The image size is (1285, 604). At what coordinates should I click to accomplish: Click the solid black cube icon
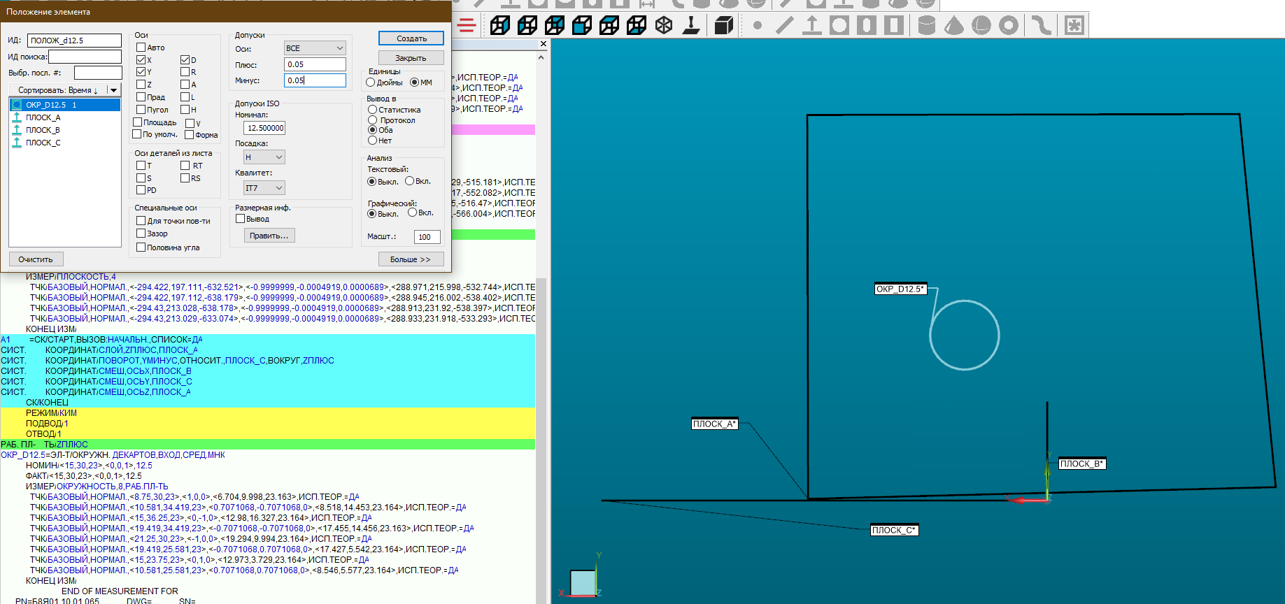point(723,26)
